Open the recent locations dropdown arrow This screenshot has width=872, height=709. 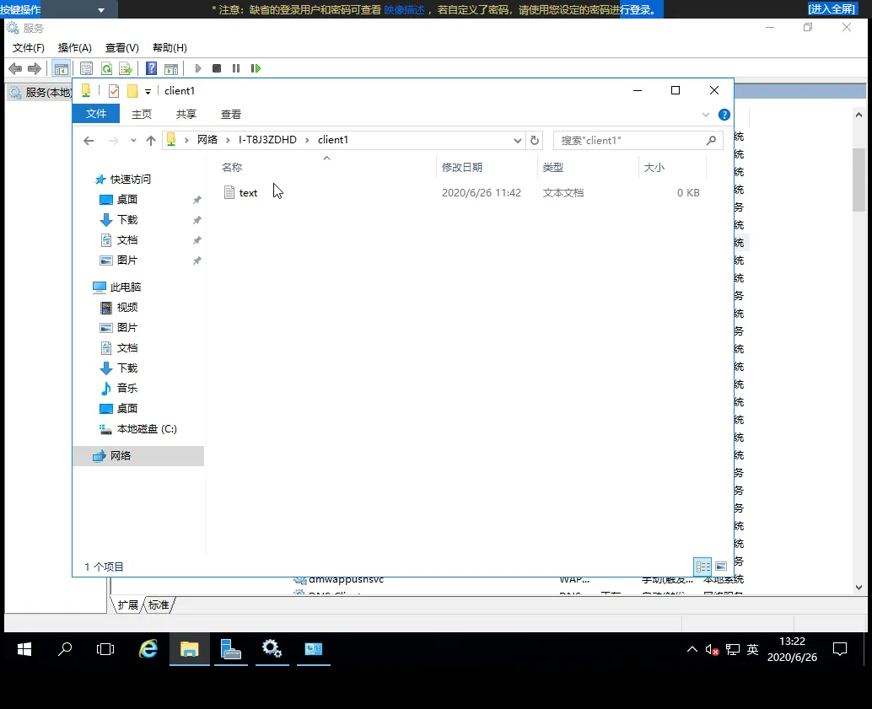[133, 141]
